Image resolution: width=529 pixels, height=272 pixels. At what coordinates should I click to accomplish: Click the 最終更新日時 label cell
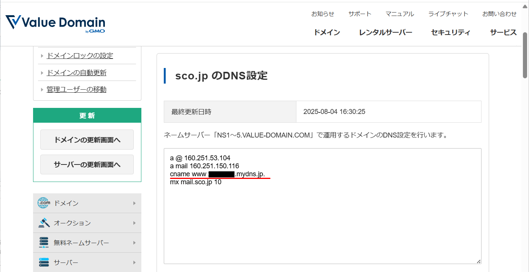[x=230, y=112]
